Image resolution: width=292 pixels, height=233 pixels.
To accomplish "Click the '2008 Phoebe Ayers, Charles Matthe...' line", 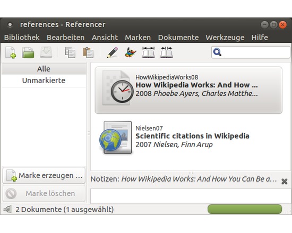I will (196, 93).
